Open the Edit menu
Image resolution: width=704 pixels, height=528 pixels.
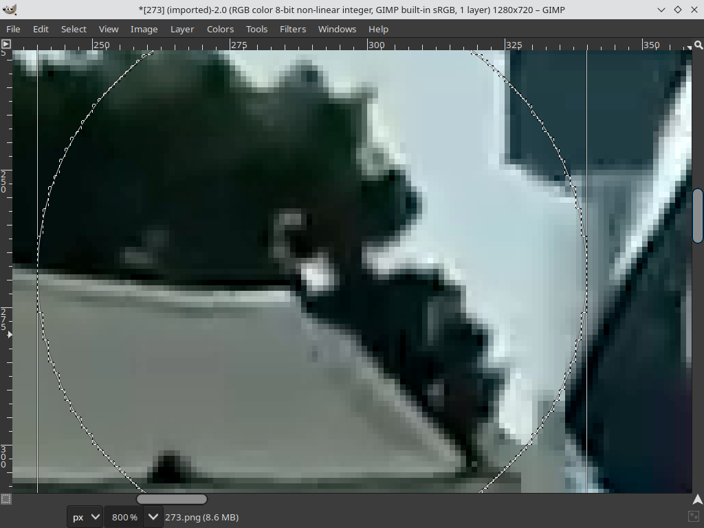(41, 29)
